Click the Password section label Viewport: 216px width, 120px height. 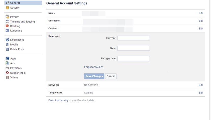pyautogui.click(x=54, y=36)
